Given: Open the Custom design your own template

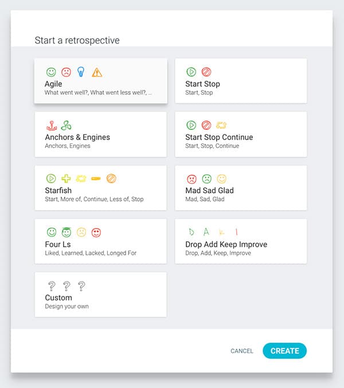Looking at the screenshot, I should point(100,294).
